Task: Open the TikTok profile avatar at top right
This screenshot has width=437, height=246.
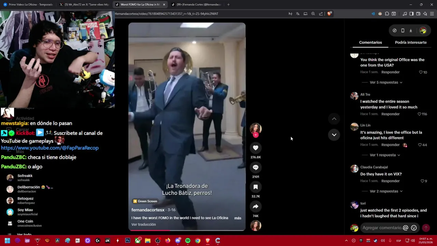Action: click(423, 30)
